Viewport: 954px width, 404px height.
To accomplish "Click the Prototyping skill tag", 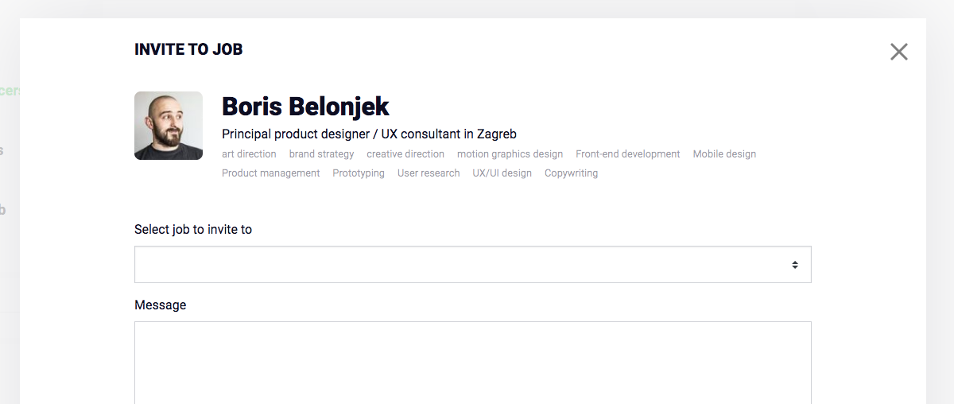I will 359,173.
